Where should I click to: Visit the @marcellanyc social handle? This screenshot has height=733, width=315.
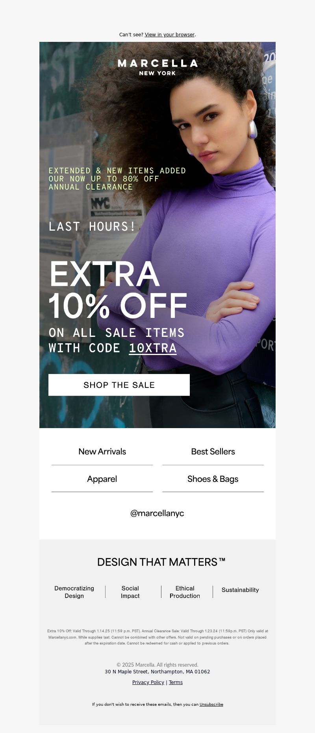pos(157,513)
